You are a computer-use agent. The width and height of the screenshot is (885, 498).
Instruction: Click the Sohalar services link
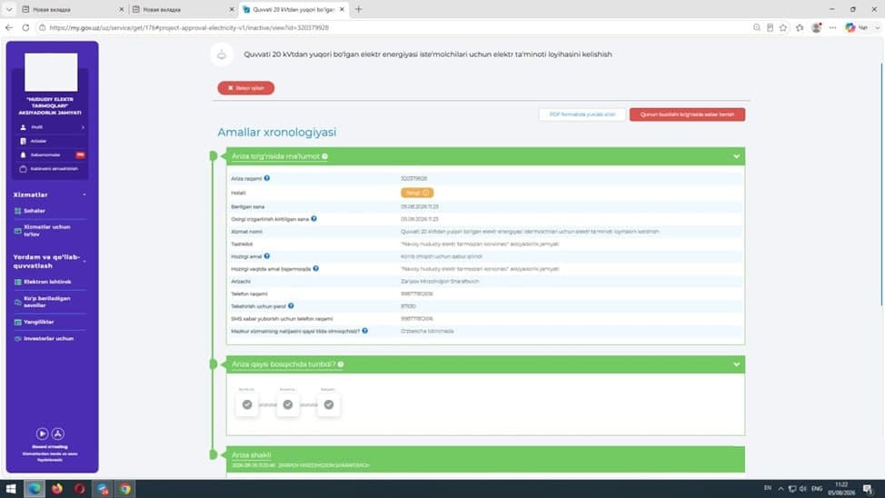point(34,211)
